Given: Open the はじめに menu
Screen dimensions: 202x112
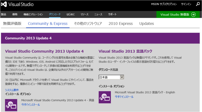Looking at the screenshot, I should pyautogui.click(x=70, y=14).
